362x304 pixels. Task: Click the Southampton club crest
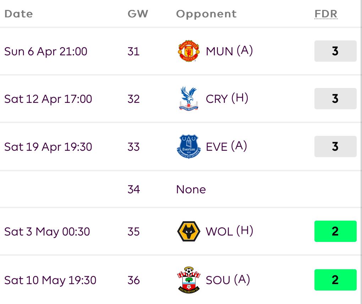188,280
